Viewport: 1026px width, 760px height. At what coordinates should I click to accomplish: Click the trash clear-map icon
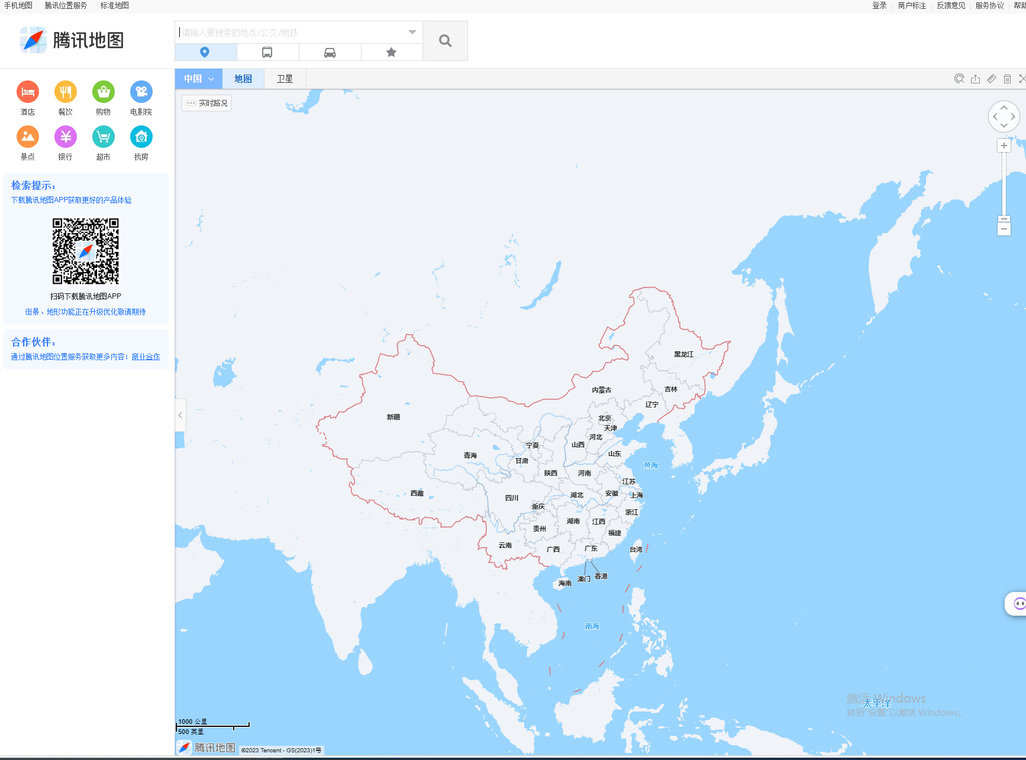(x=1008, y=78)
